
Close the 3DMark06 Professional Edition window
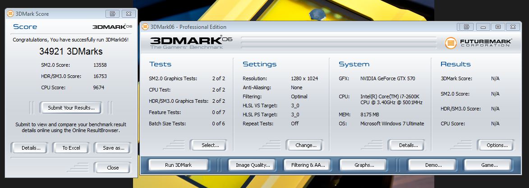[x=513, y=27]
